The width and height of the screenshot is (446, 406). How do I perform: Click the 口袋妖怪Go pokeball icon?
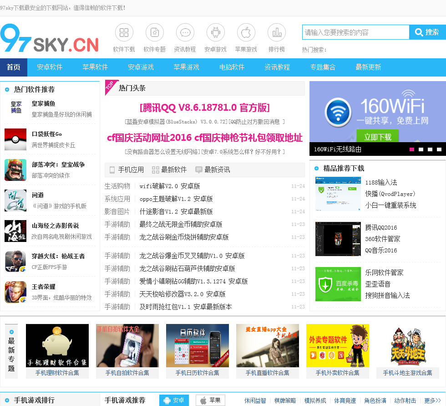click(x=15, y=139)
